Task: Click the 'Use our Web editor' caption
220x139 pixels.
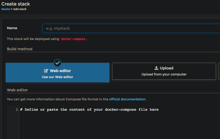Action: click(x=58, y=77)
